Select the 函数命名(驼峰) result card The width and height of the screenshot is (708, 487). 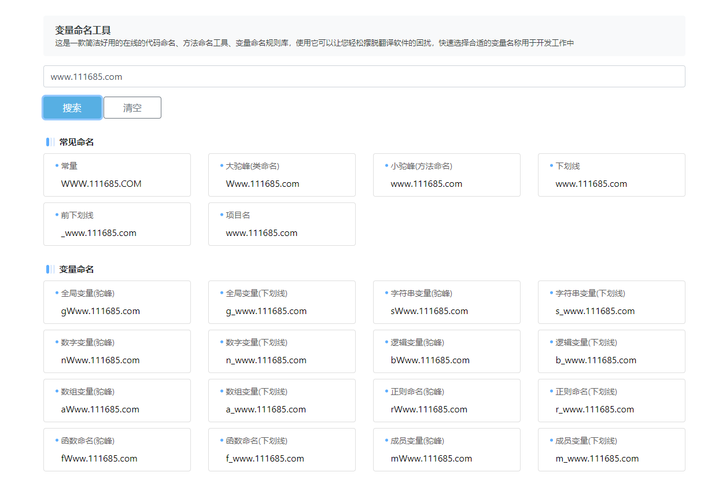(117, 449)
